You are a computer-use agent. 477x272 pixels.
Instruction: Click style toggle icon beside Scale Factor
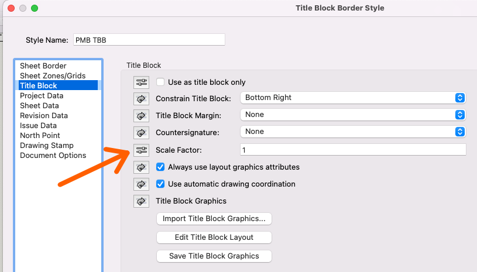tap(141, 150)
